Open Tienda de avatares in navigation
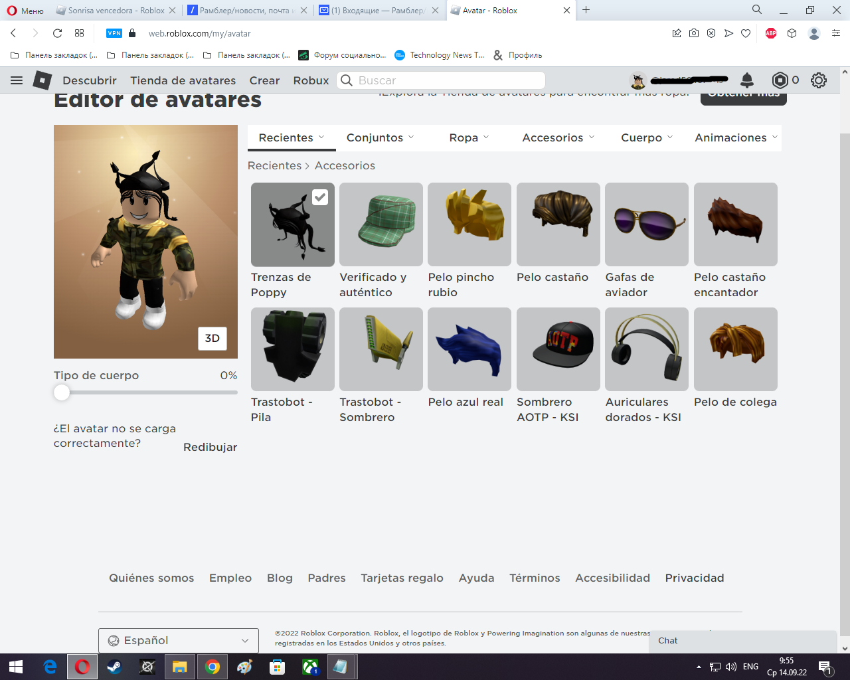The width and height of the screenshot is (850, 680). coord(183,80)
